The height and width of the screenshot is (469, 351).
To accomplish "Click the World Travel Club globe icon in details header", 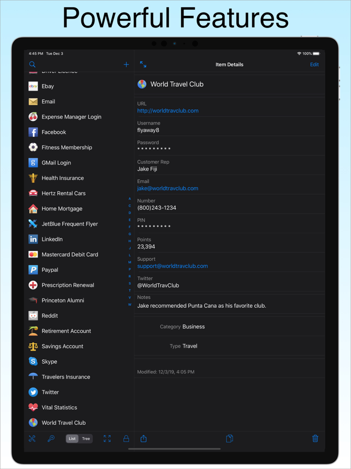I will click(141, 84).
